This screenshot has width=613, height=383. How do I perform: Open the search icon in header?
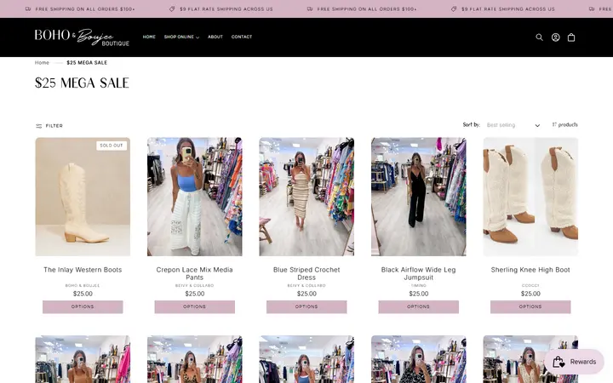click(x=539, y=37)
